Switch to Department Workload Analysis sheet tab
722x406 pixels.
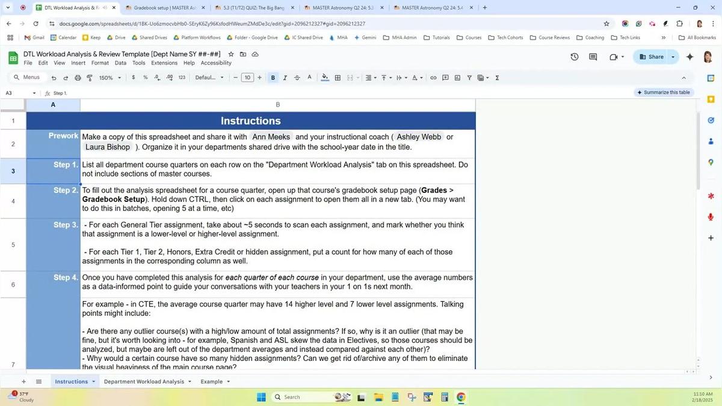tap(144, 381)
